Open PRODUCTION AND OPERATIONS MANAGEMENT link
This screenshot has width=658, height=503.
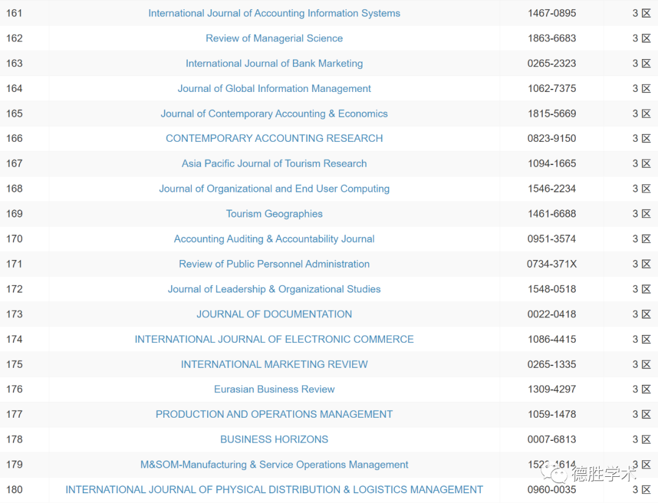pos(274,415)
